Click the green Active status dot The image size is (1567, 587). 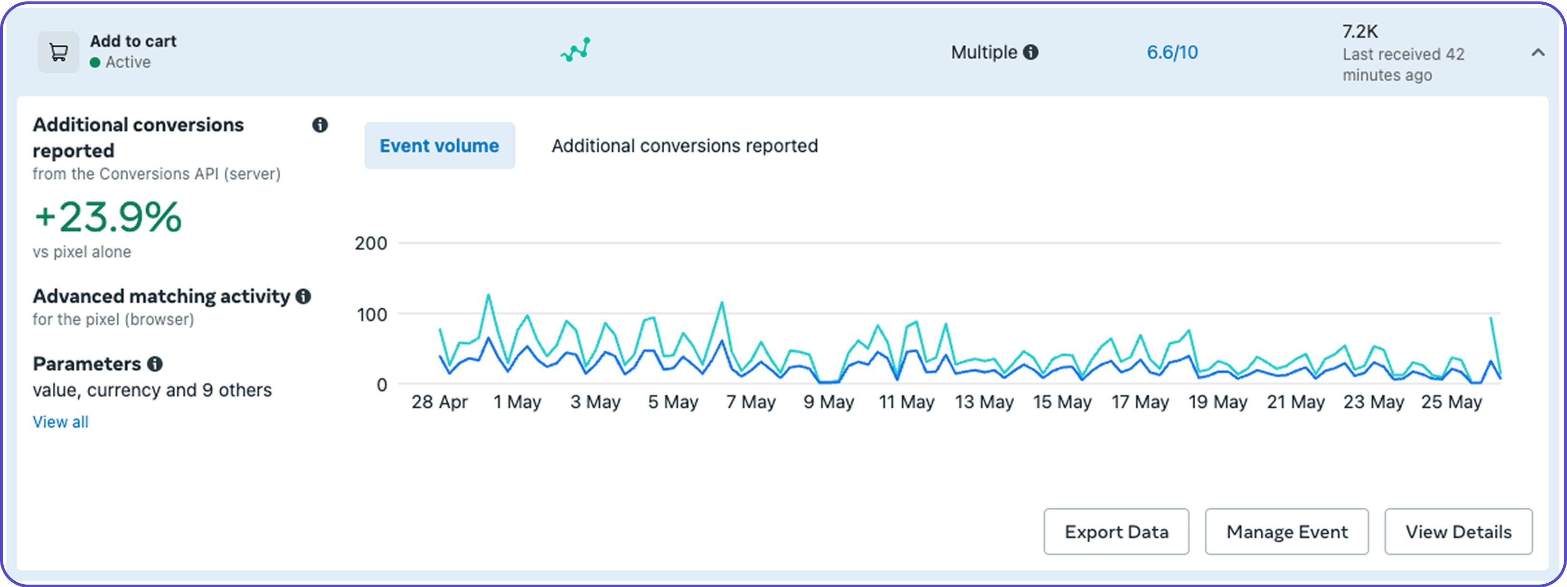click(x=95, y=63)
